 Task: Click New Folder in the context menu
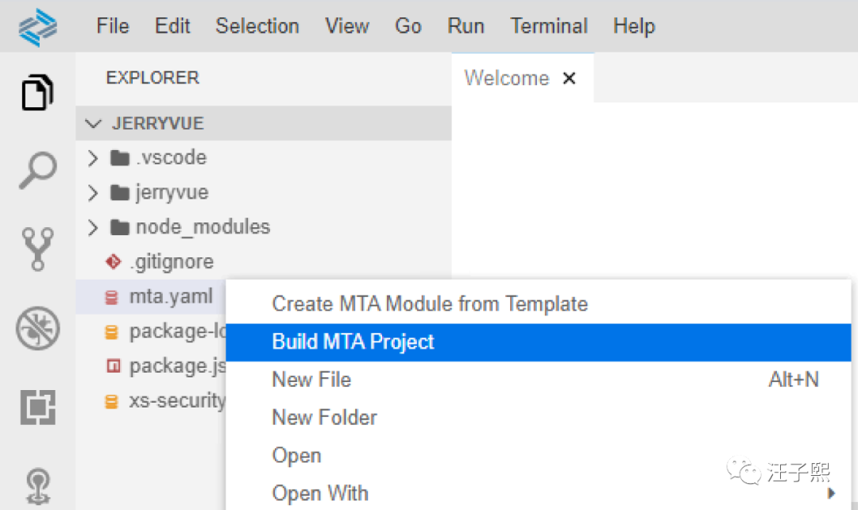[324, 417]
